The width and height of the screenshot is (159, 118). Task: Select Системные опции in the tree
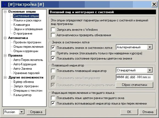coord(26,16)
